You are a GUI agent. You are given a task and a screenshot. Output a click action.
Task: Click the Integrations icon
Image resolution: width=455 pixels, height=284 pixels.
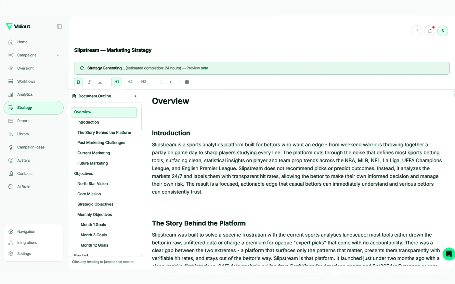[11, 243]
